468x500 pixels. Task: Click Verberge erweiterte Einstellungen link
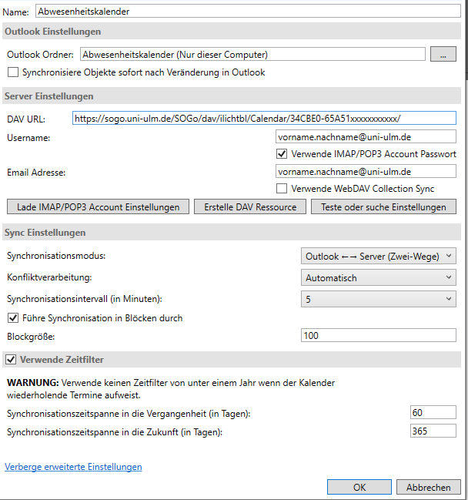[x=73, y=467]
